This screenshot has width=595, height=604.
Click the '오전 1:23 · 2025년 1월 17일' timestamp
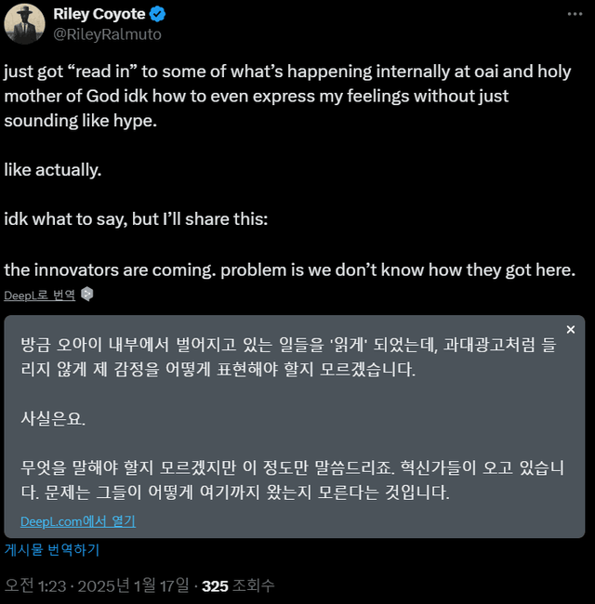(x=97, y=585)
